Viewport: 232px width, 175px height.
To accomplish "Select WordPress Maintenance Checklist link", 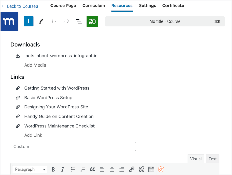I will [59, 126].
